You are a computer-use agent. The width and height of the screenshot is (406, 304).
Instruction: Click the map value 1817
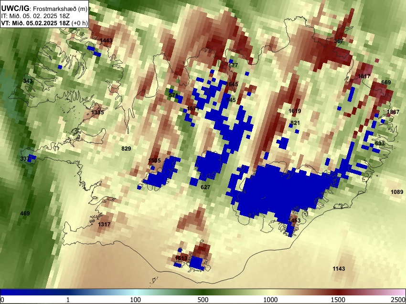364,76
